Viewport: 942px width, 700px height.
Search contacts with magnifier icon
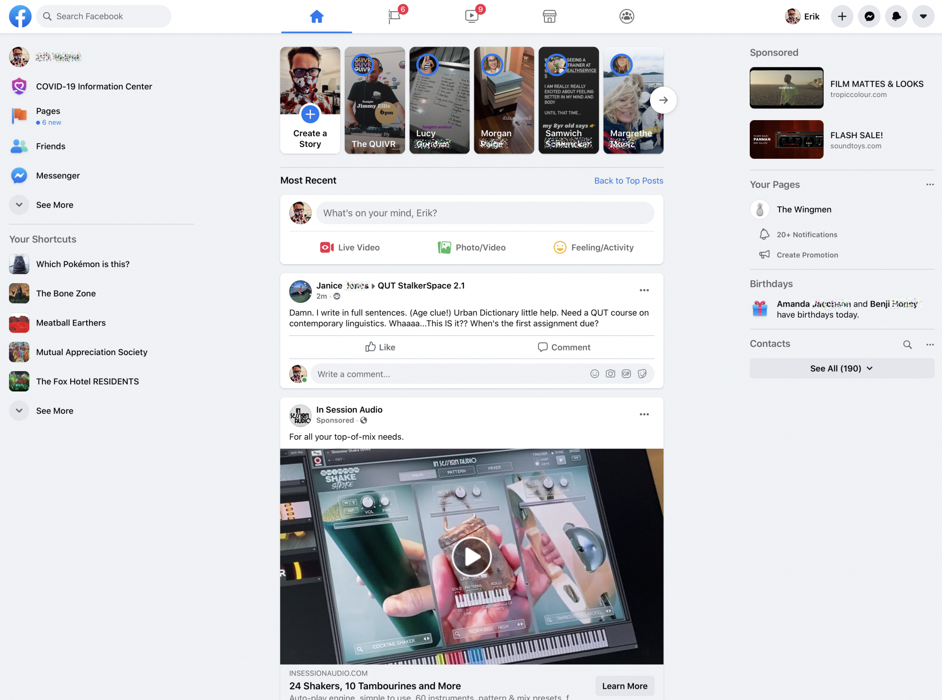pos(907,344)
